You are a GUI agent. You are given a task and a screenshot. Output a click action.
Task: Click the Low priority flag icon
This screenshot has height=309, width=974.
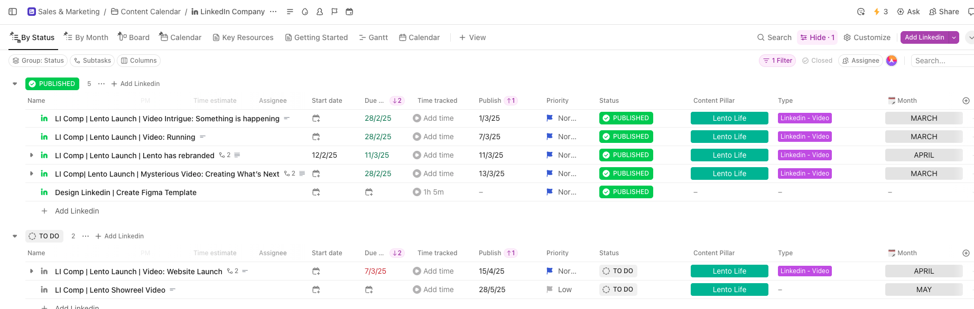pyautogui.click(x=550, y=290)
